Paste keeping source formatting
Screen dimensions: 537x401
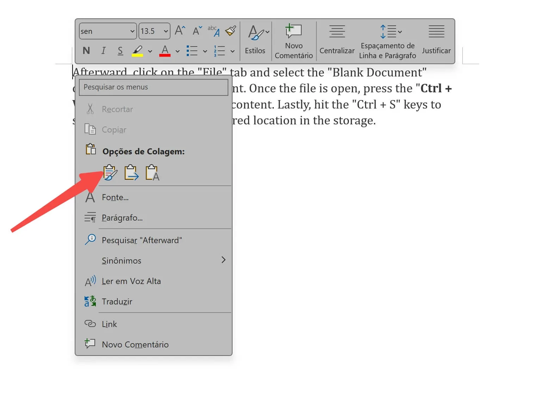110,173
